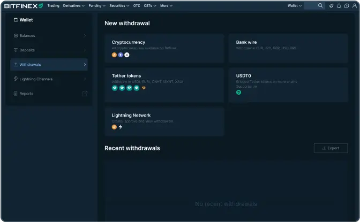Click the green USDT0 token icon
The height and width of the screenshot is (222, 360).
coord(238,93)
